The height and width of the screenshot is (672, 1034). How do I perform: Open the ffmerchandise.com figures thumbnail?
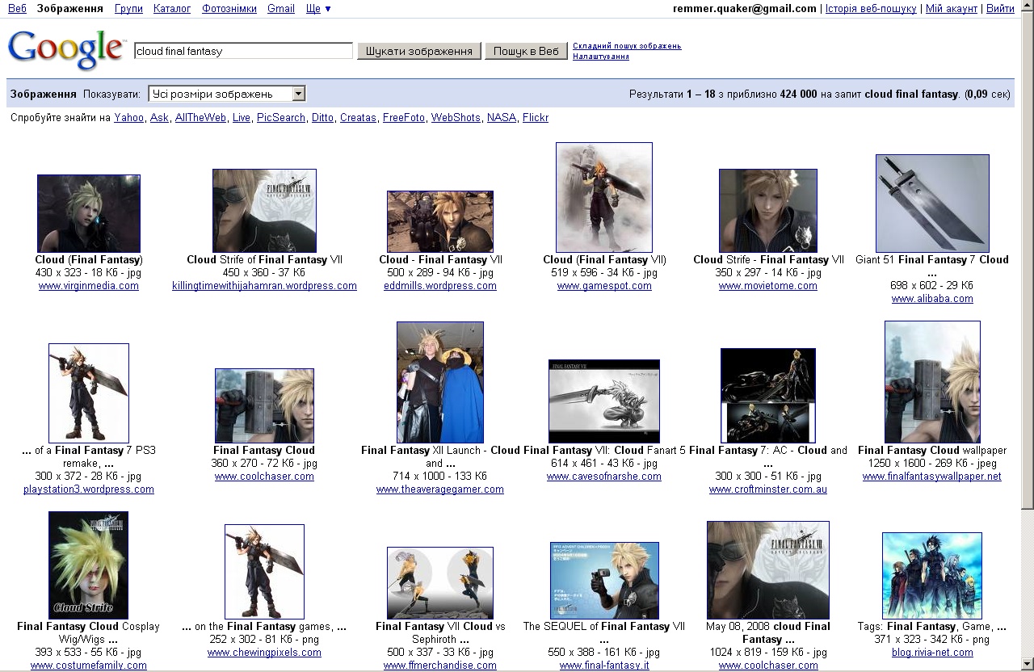(x=440, y=583)
